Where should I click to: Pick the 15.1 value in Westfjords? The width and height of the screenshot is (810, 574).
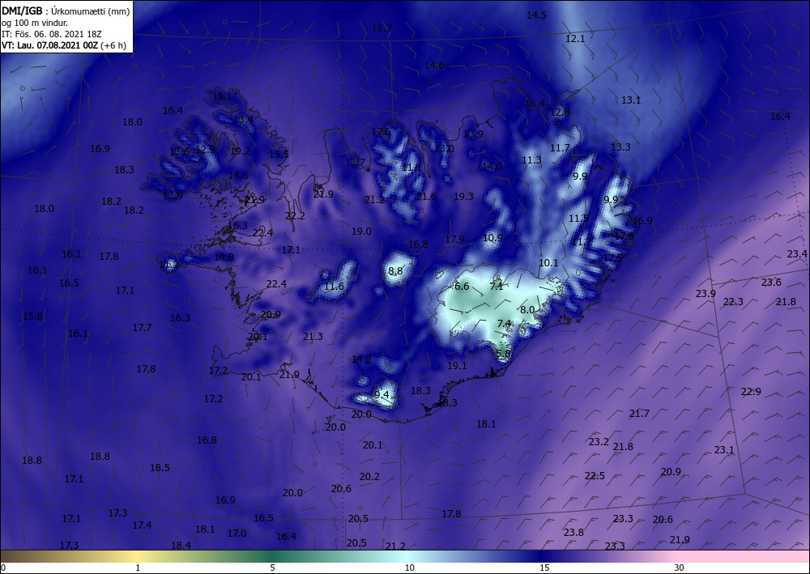coord(222,96)
